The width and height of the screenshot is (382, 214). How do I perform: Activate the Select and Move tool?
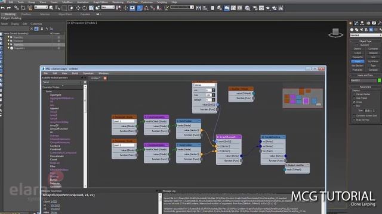[x=78, y=8]
